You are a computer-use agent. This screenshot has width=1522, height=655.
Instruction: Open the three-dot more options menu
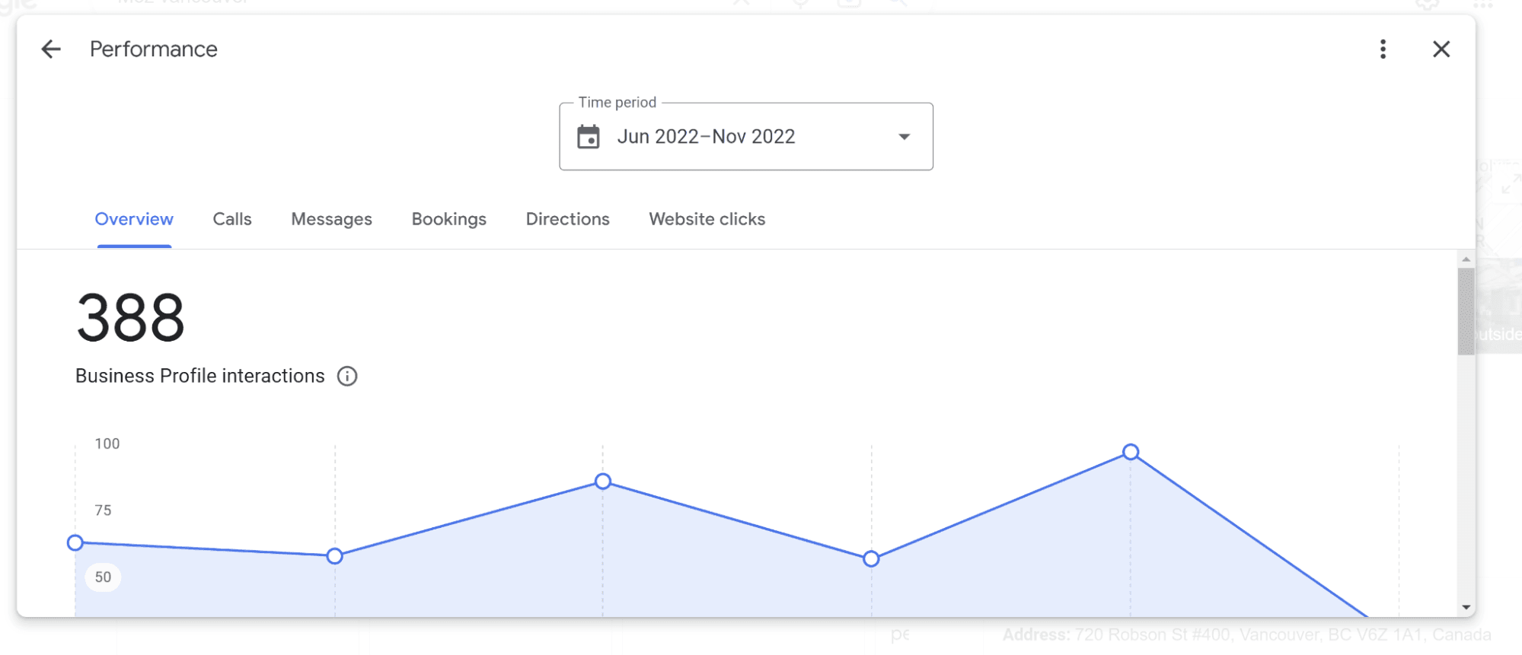(x=1383, y=49)
